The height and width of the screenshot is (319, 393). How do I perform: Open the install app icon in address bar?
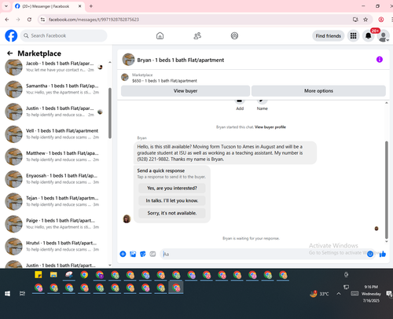click(355, 20)
